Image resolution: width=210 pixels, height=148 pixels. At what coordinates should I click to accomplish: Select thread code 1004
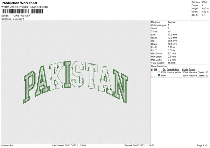pyautogui.click(x=185, y=72)
